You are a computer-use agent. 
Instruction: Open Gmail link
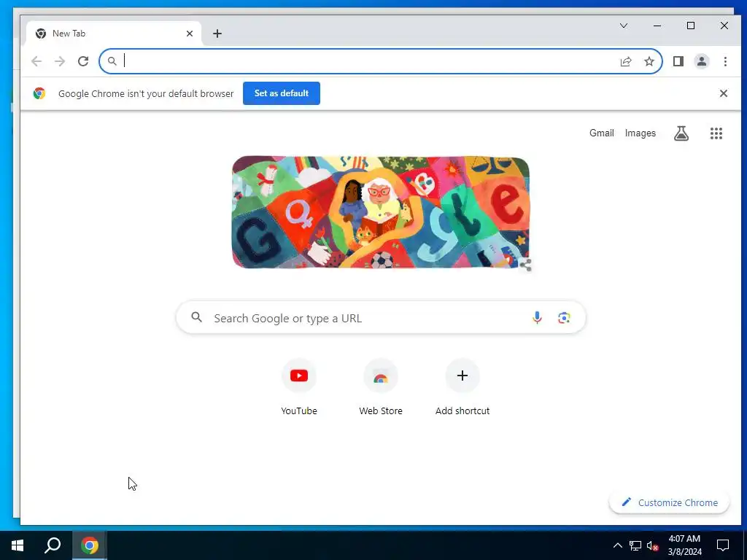point(602,133)
